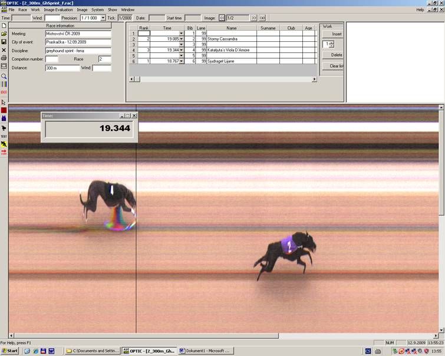Click the photo-finish horizontal scrollbar
The height and width of the screenshot is (356, 445).
pyautogui.click(x=224, y=335)
